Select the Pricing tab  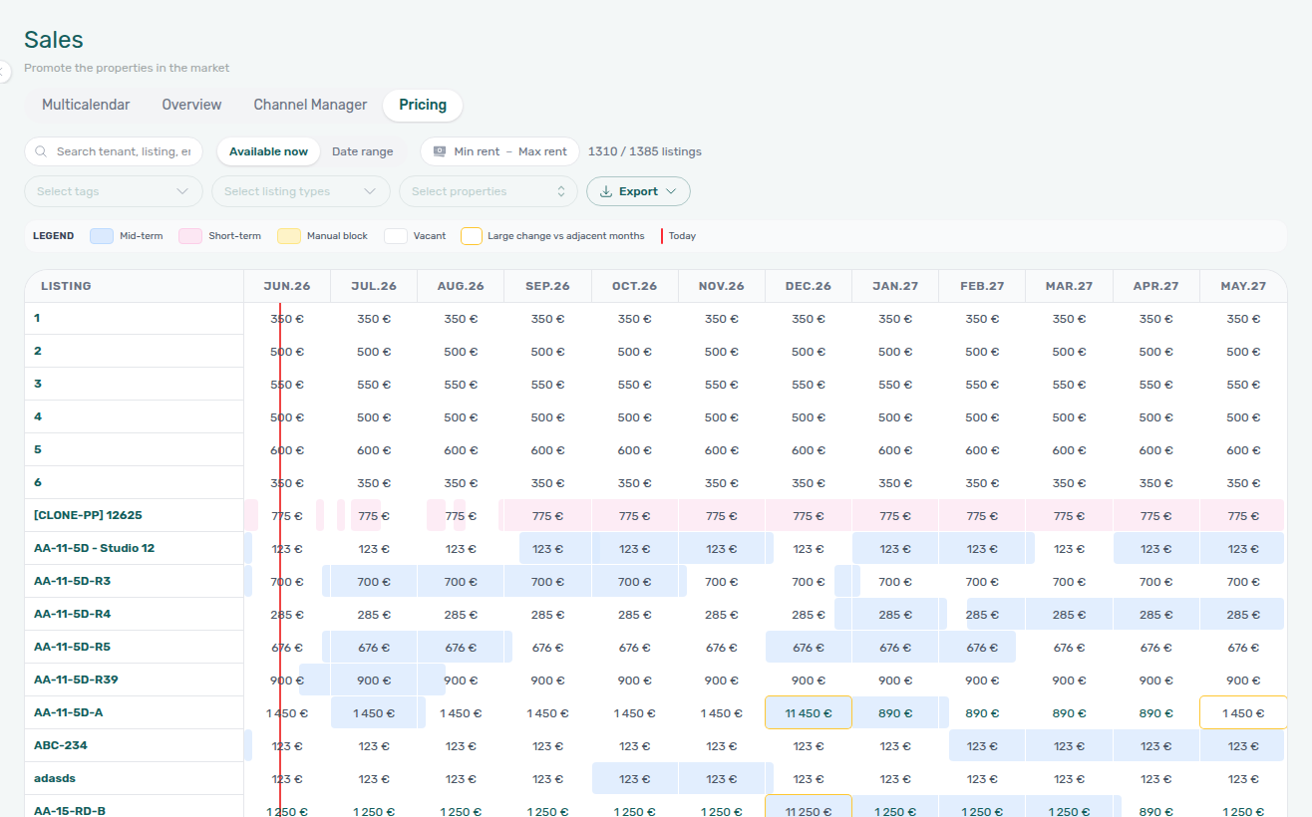tap(423, 105)
